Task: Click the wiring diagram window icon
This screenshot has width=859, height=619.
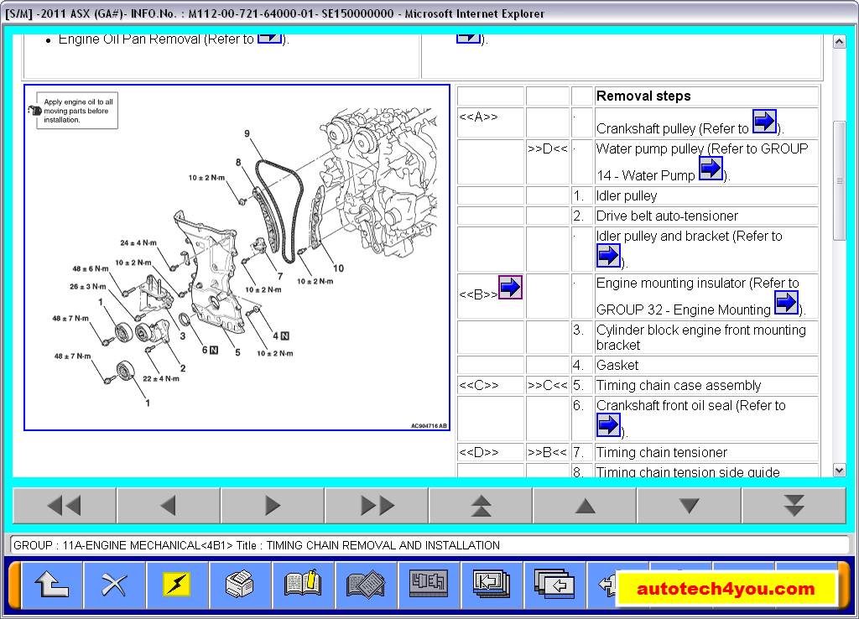Action: click(428, 585)
